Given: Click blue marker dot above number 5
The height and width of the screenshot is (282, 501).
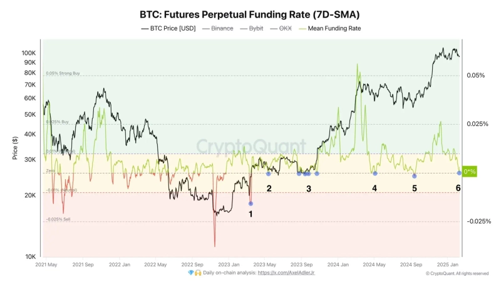Looking at the screenshot, I should (414, 175).
